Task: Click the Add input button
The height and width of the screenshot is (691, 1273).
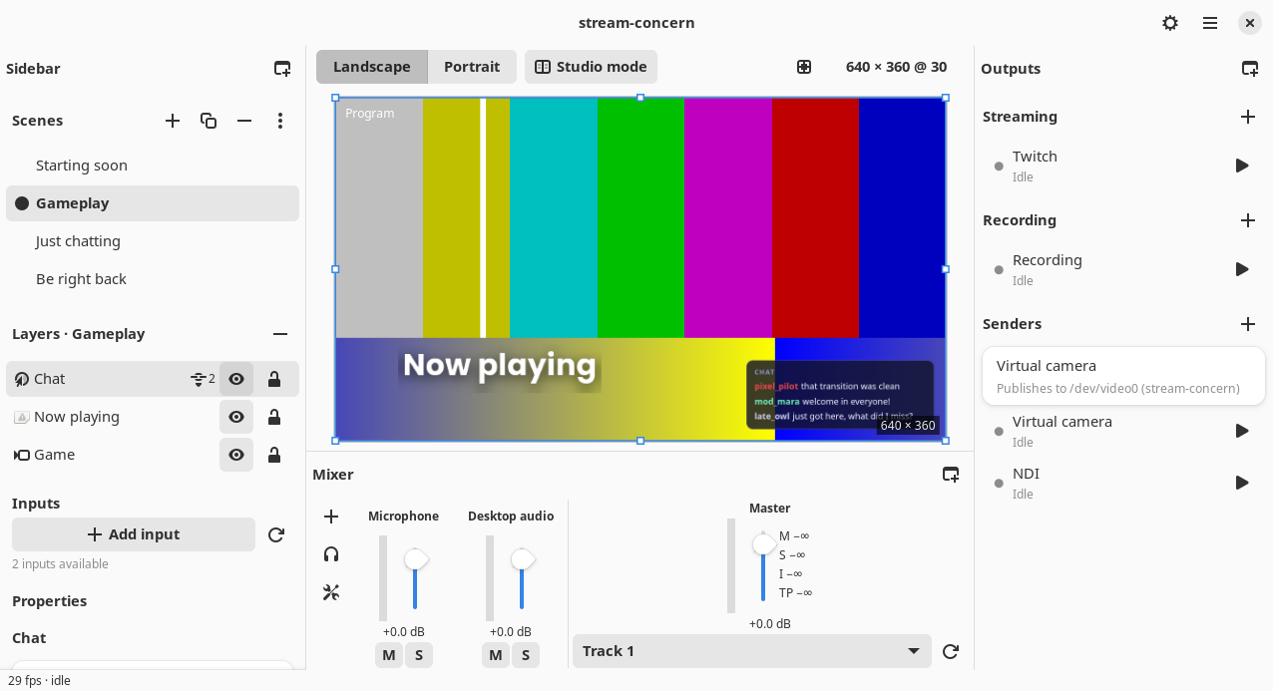Action: pyautogui.click(x=134, y=534)
